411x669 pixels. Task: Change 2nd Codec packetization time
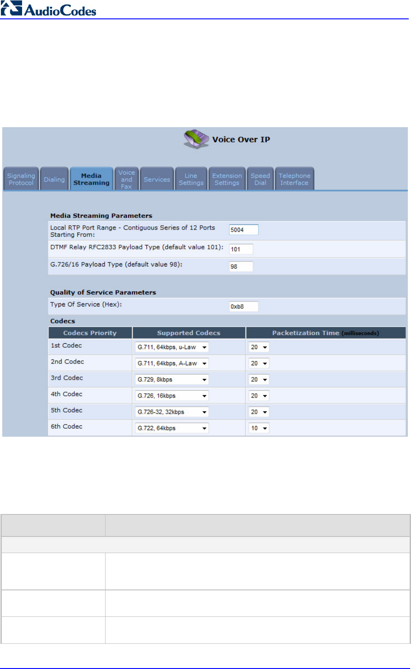(259, 363)
